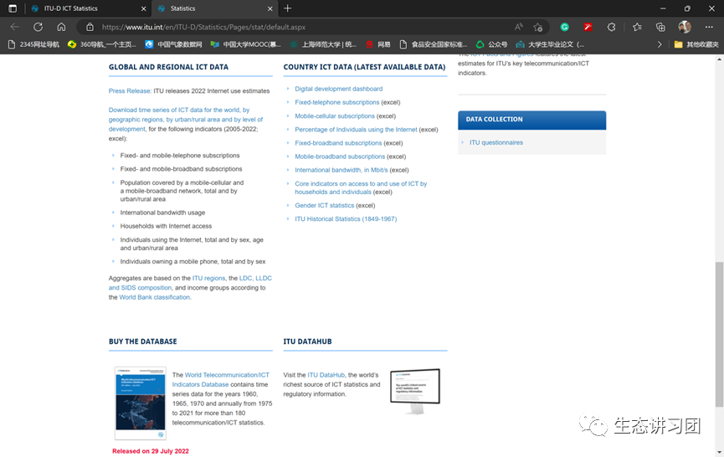Open the 2345网址导航 bookmark
The image size is (724, 457).
(33, 44)
